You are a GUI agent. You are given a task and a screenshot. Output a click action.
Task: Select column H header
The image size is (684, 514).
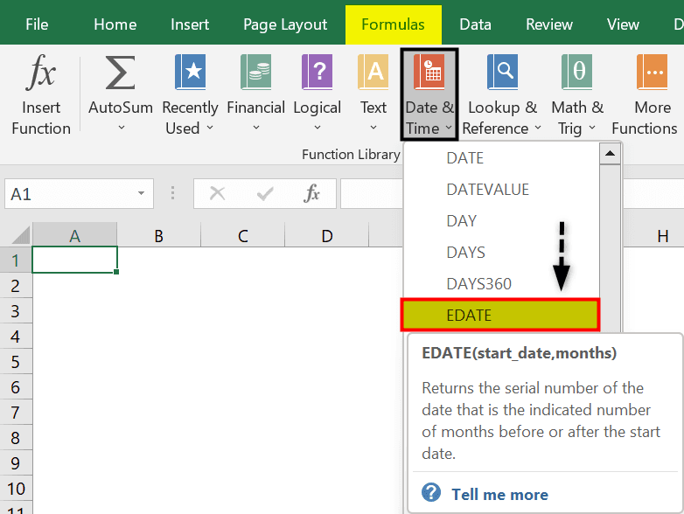coord(662,236)
